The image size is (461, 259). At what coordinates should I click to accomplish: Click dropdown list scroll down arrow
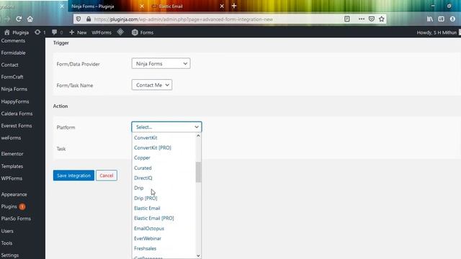(x=199, y=256)
